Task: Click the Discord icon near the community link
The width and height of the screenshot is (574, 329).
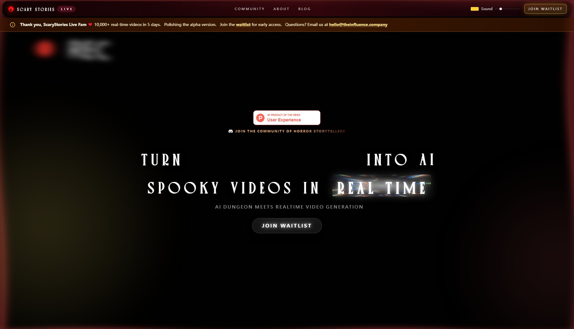Action: [x=231, y=131]
